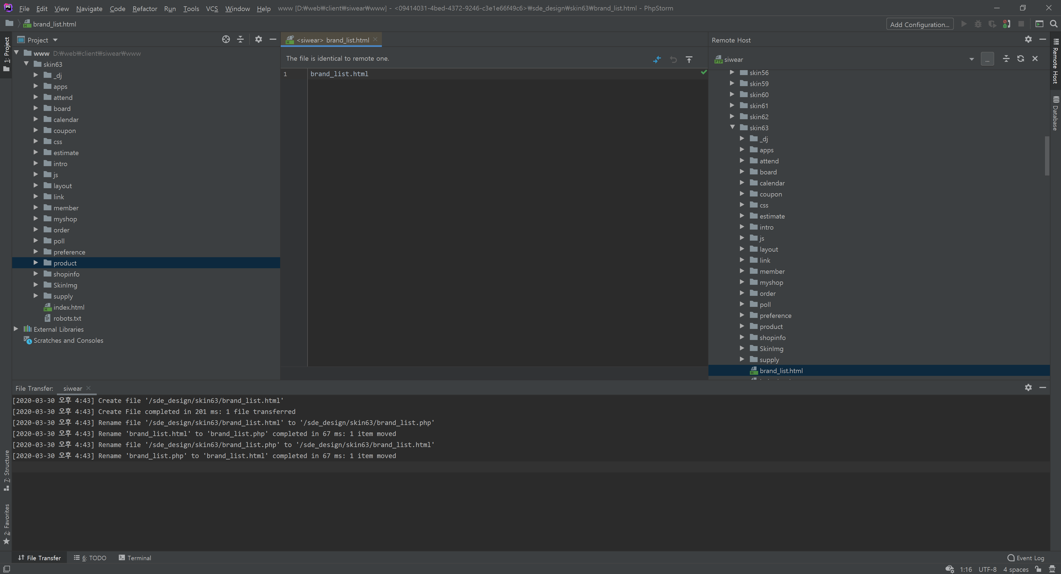Click the search everywhere magnifier icon
Screen dimensions: 1061x574
(1054, 24)
